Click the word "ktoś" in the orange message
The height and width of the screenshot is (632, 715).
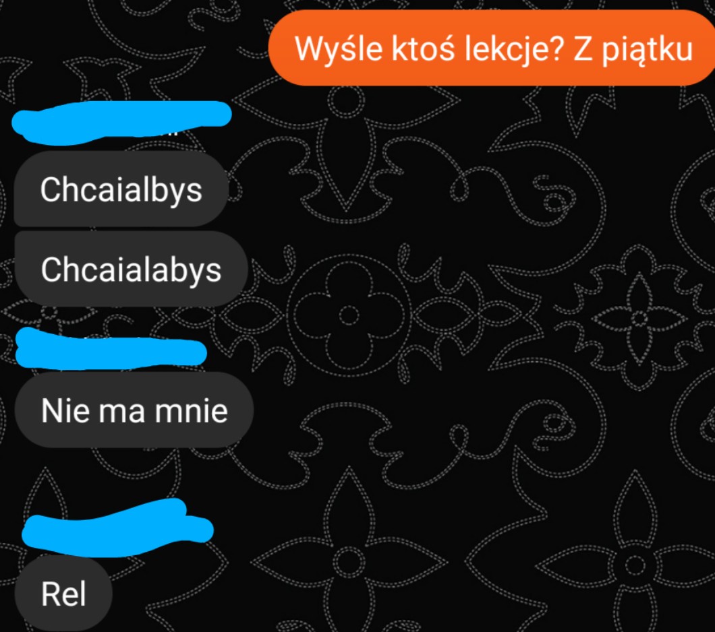click(x=423, y=49)
